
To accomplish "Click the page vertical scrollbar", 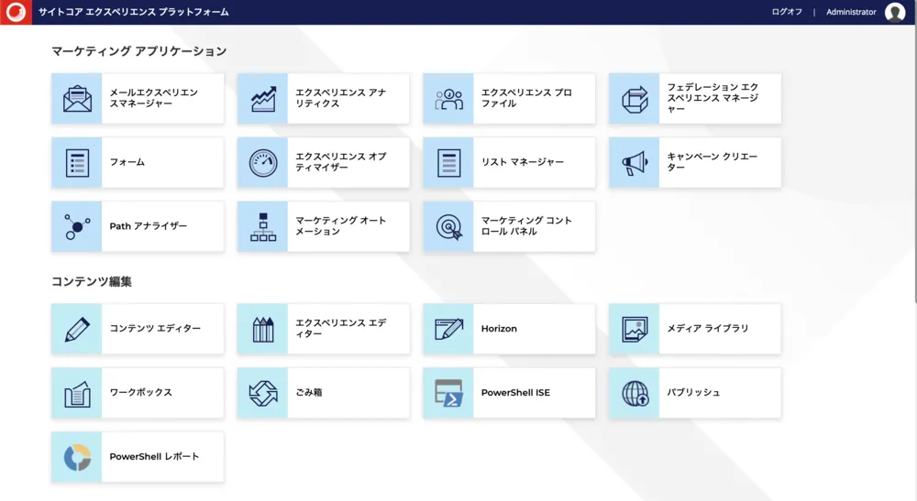I will [915, 164].
